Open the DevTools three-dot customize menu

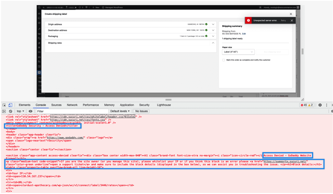click(326, 105)
